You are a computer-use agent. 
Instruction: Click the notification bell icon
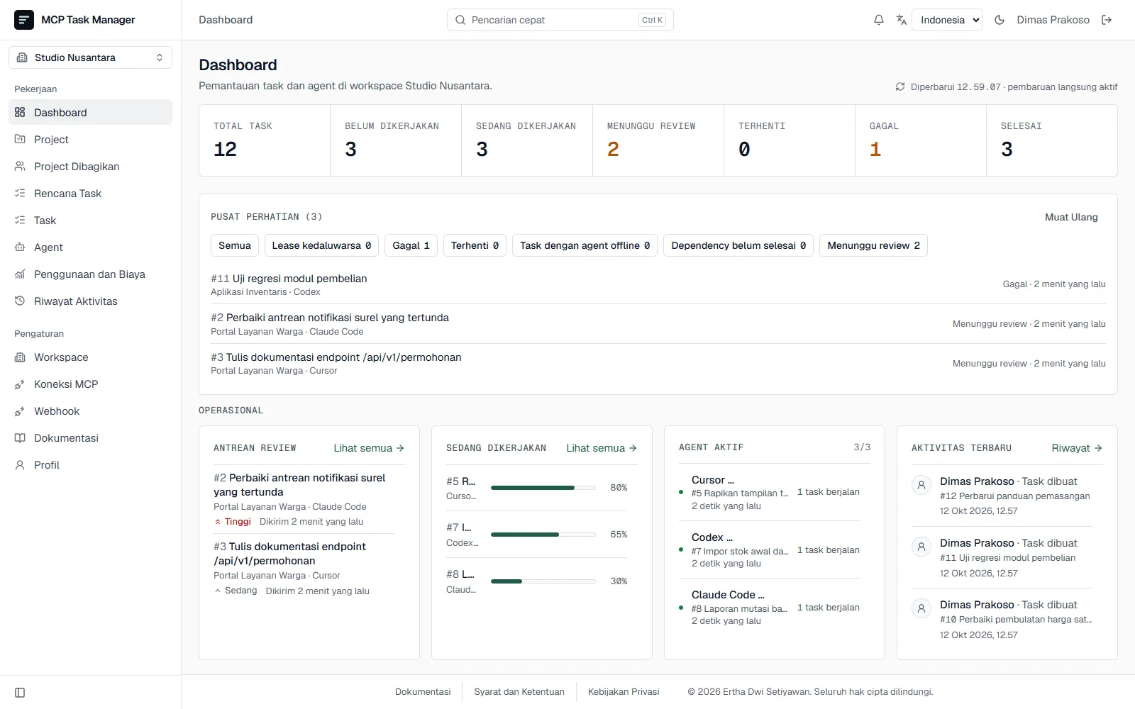(x=879, y=20)
